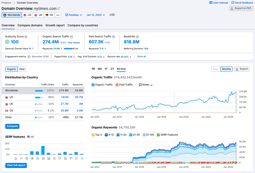Click the organic keywords distribution color bar

pyautogui.click(x=71, y=49)
